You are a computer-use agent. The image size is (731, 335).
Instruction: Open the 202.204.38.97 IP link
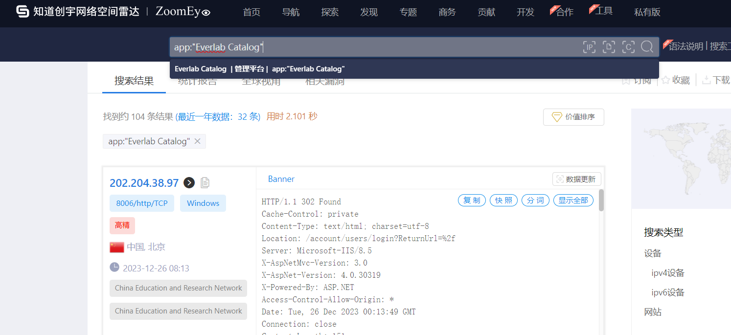(x=144, y=183)
